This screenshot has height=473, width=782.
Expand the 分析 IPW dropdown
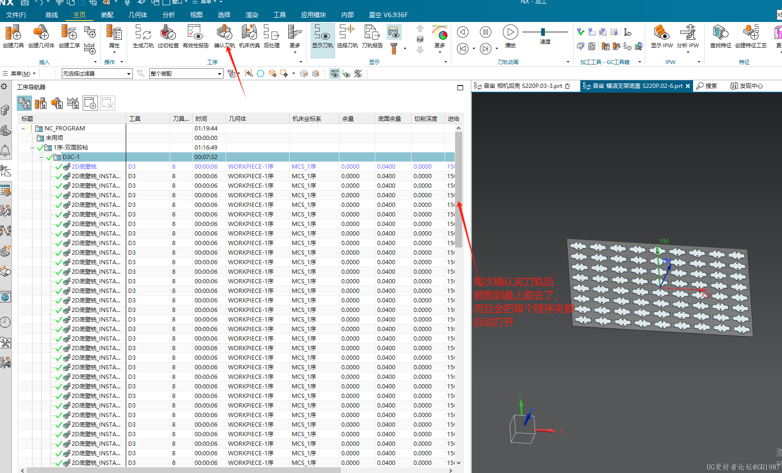(687, 52)
